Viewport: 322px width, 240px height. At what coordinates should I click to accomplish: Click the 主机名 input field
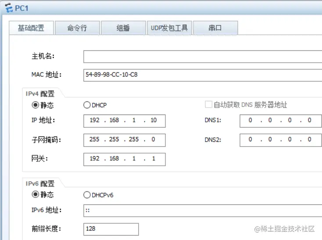pyautogui.click(x=203, y=57)
